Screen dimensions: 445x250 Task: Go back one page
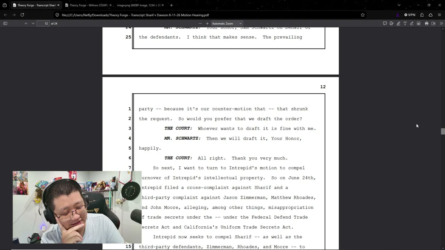[6, 15]
